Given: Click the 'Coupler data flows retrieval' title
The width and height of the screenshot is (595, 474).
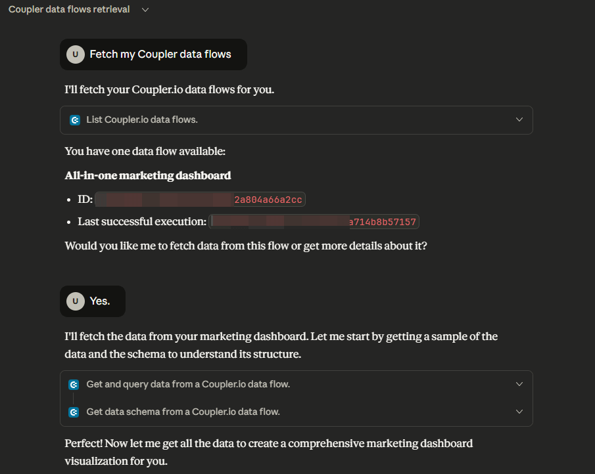Looking at the screenshot, I should tap(68, 9).
